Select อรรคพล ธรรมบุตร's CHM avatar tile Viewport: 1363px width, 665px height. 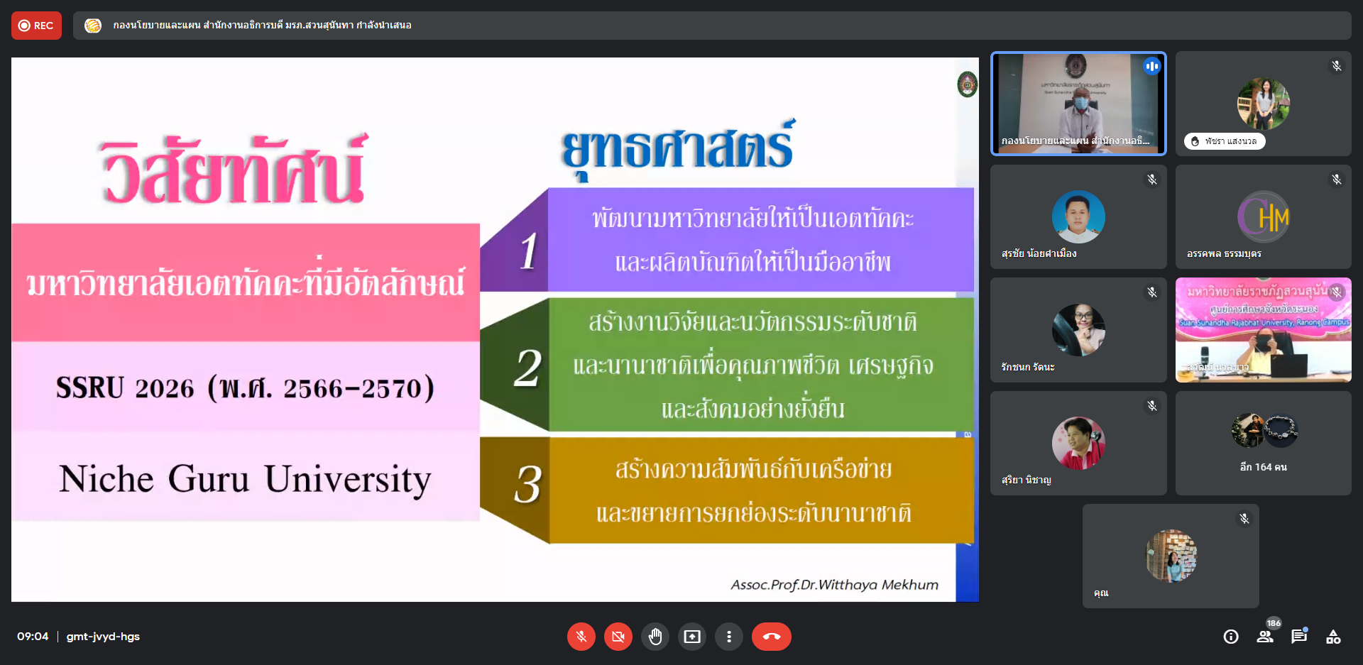1263,216
